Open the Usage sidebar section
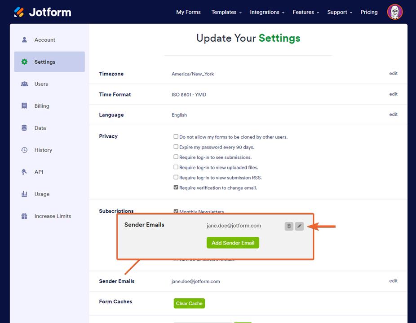The width and height of the screenshot is (416, 323). (49, 194)
